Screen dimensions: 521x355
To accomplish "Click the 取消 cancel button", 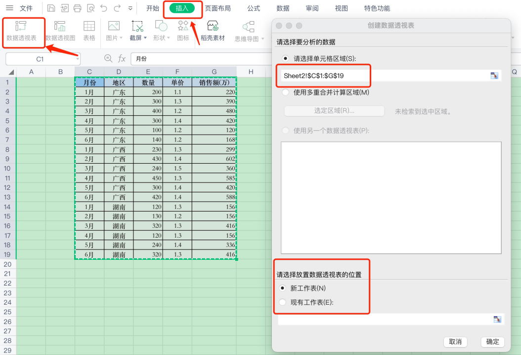I will coord(455,342).
